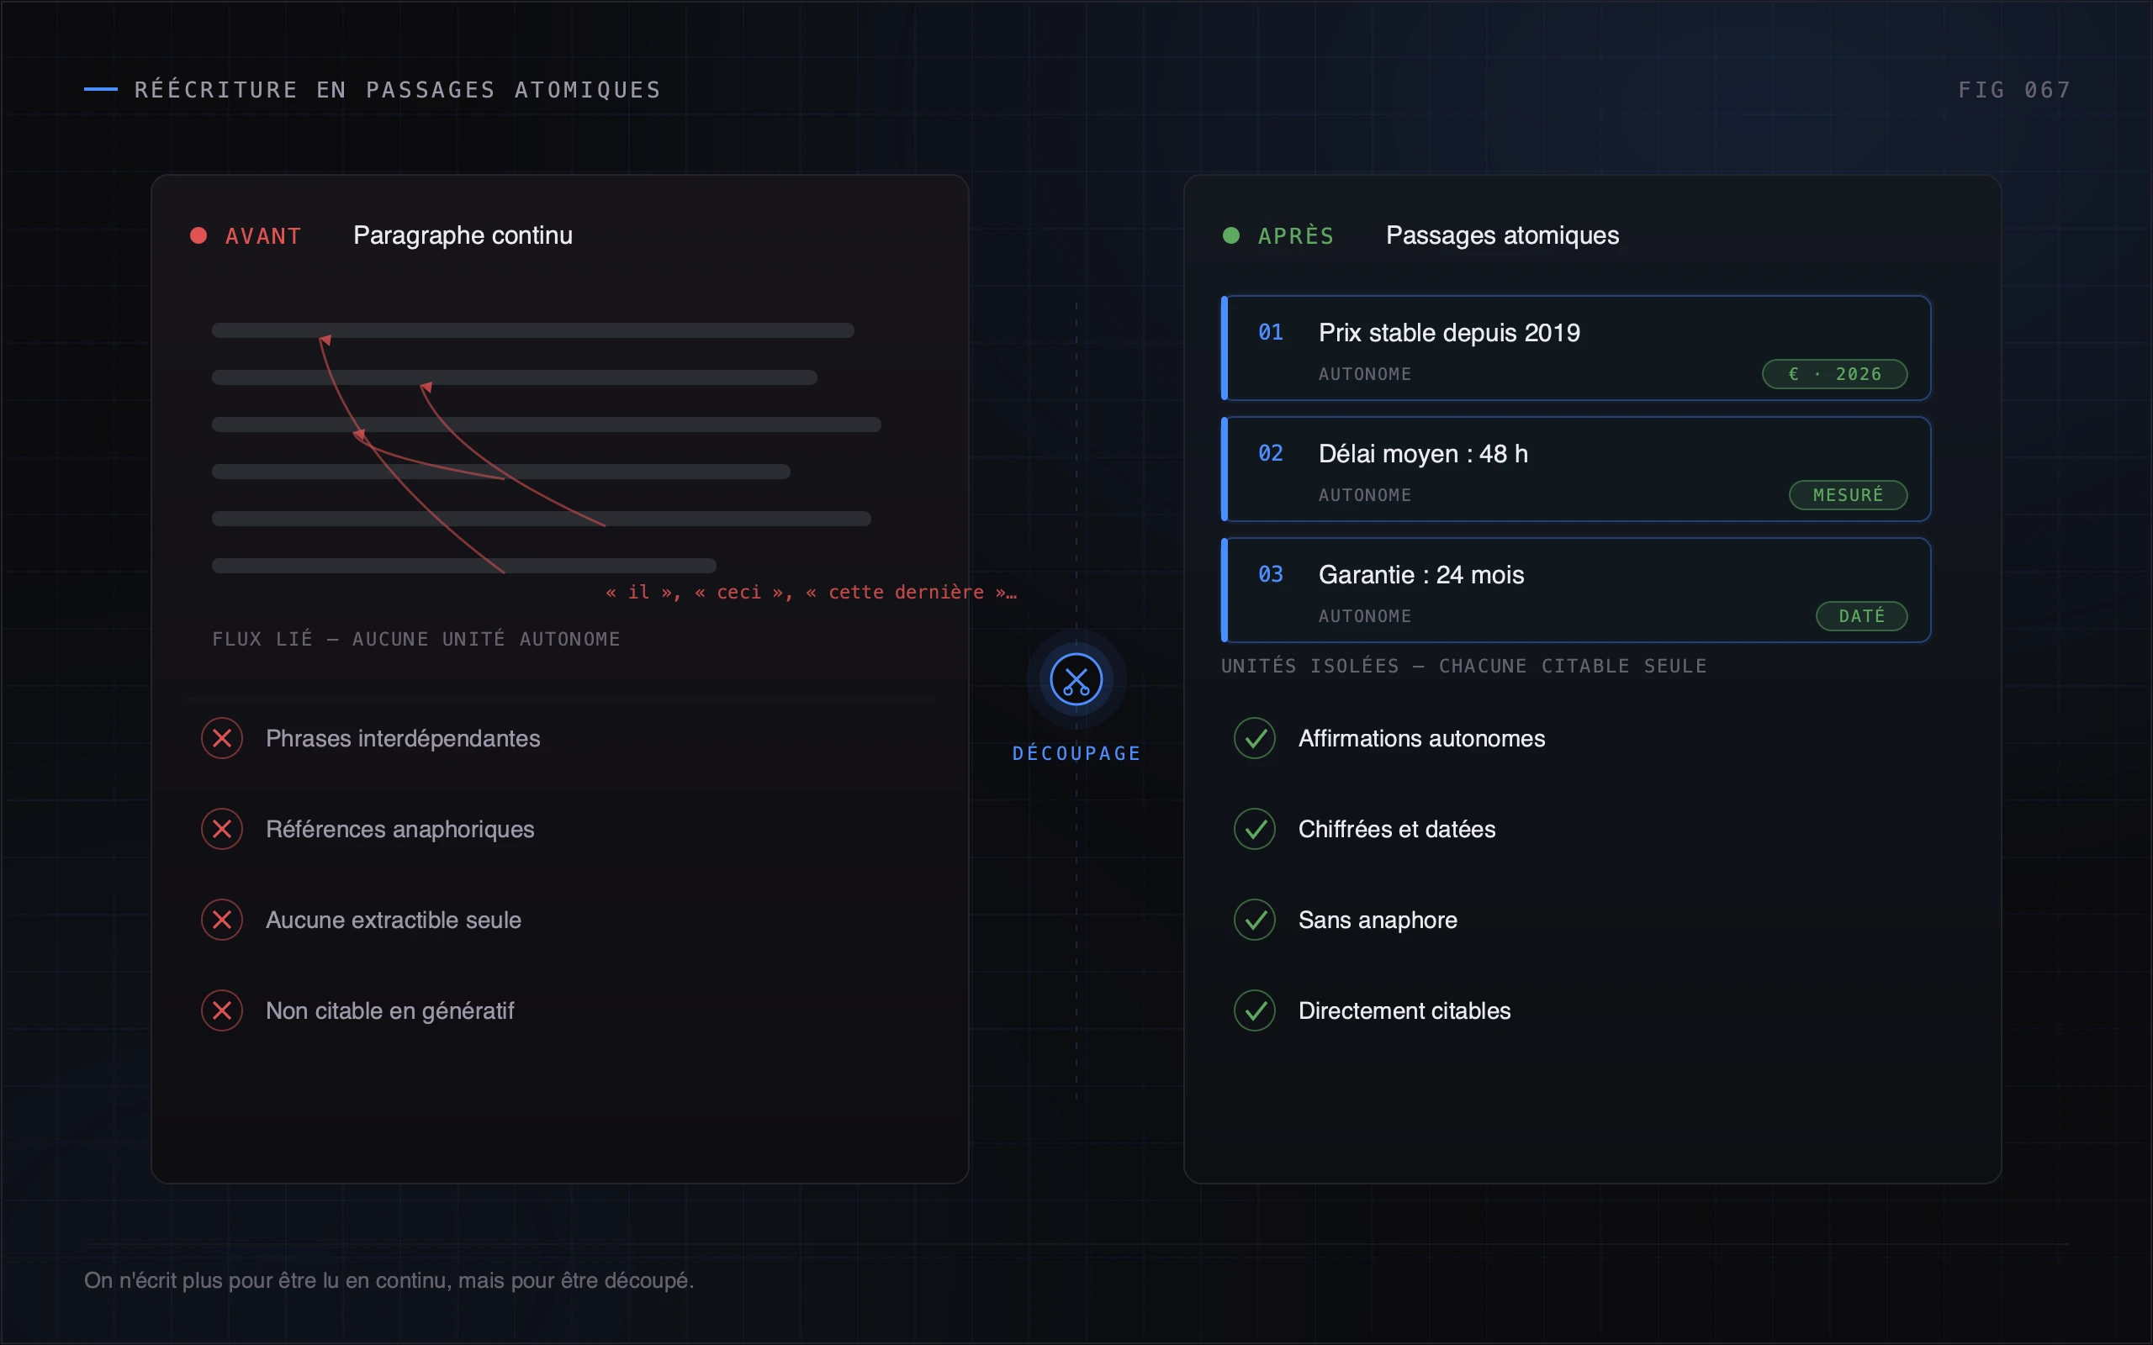Click green check beside Chiffrées et datées
Screen dimensions: 2153x1345
1256,829
